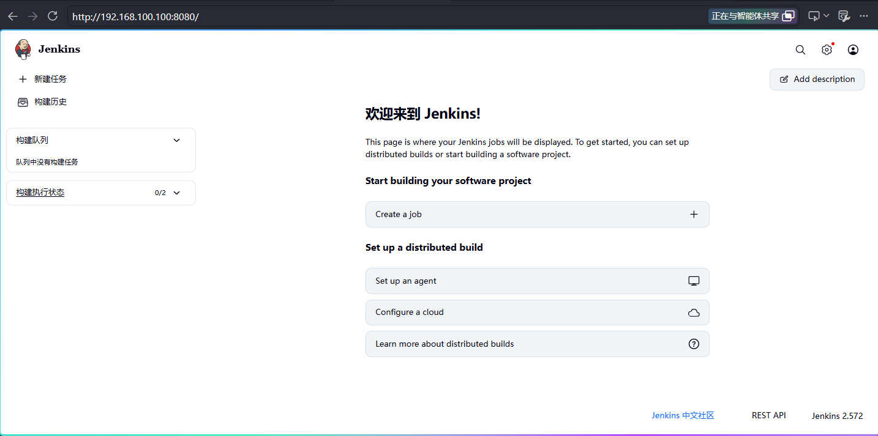This screenshot has width=878, height=436.
Task: Collapse the 构建执行状态 panel chevron
Action: pos(177,193)
